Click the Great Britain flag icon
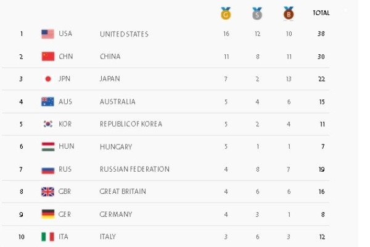The width and height of the screenshot is (370, 247). coord(48,191)
